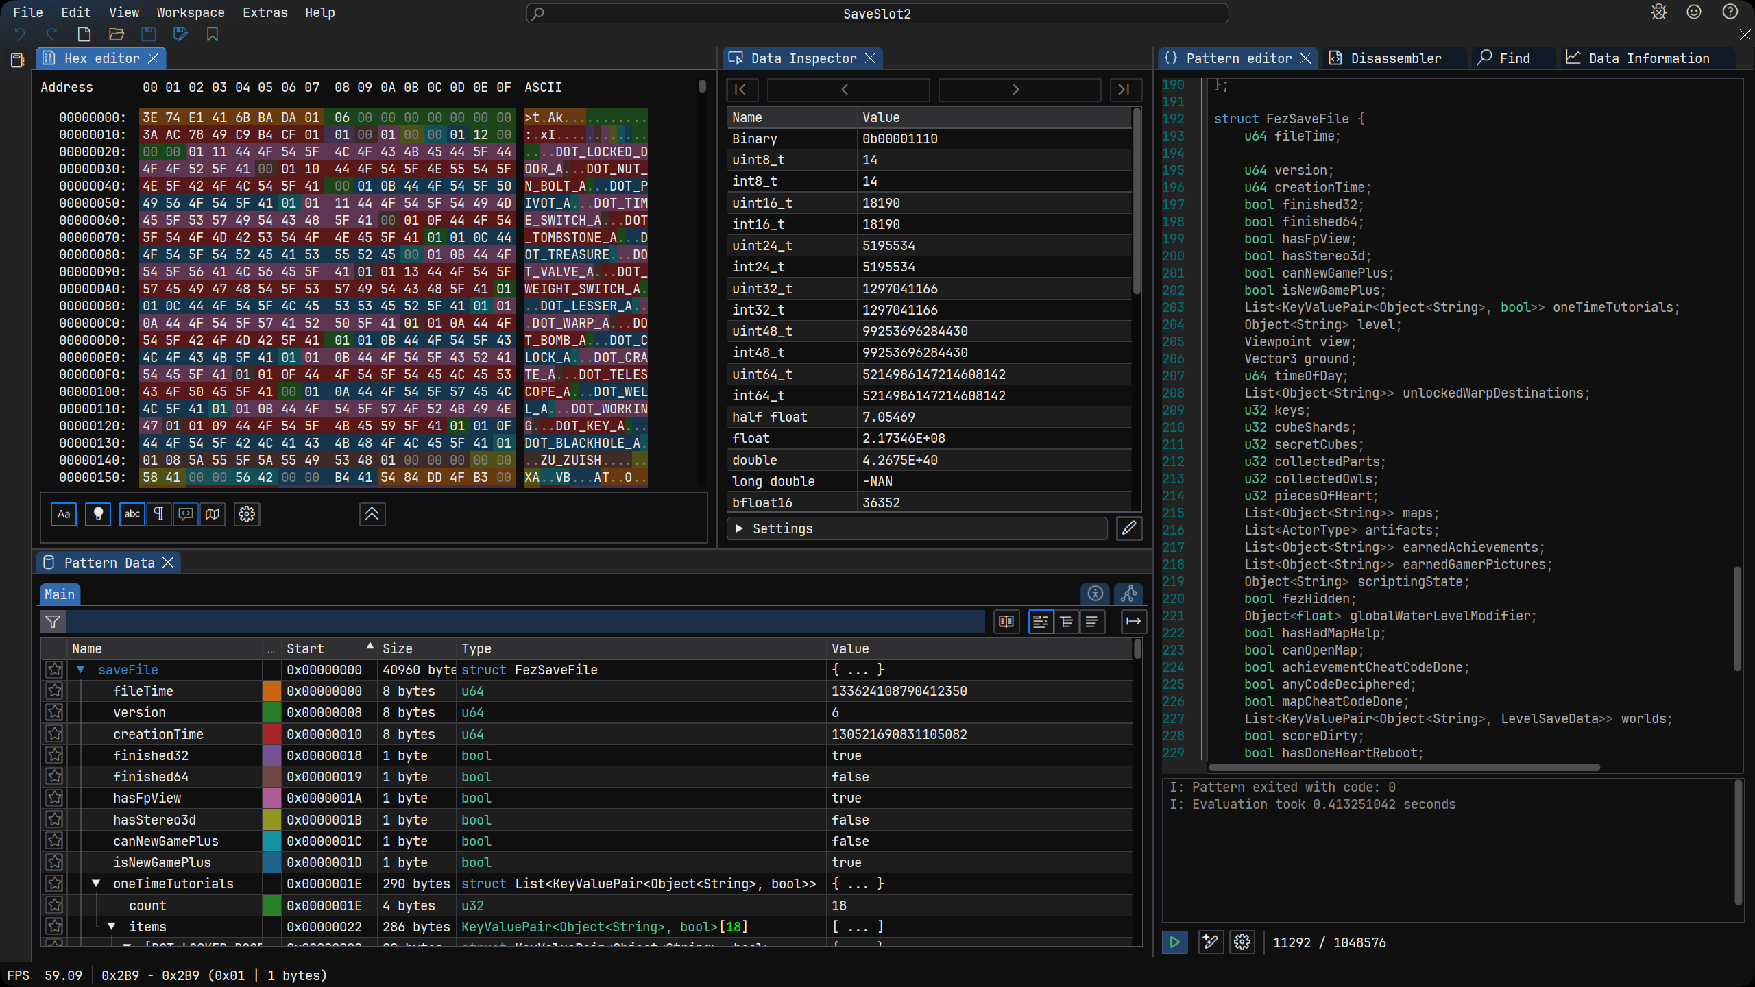Click the Undo arrow in the toolbar
This screenshot has height=987, width=1755.
(20, 34)
